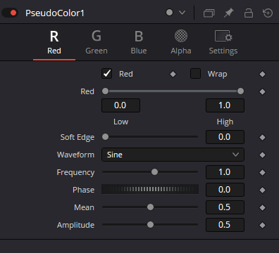The height and width of the screenshot is (253, 279).
Task: Open the Settings tab
Action: [x=223, y=43]
